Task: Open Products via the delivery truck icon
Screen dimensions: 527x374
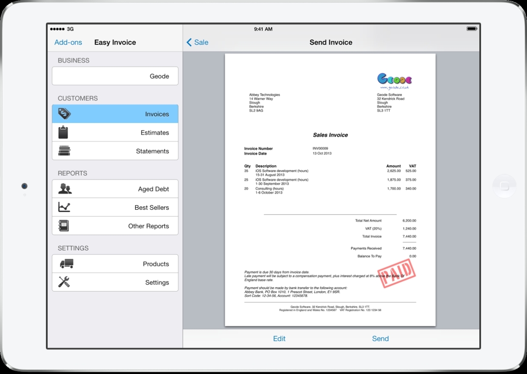Action: pyautogui.click(x=66, y=264)
